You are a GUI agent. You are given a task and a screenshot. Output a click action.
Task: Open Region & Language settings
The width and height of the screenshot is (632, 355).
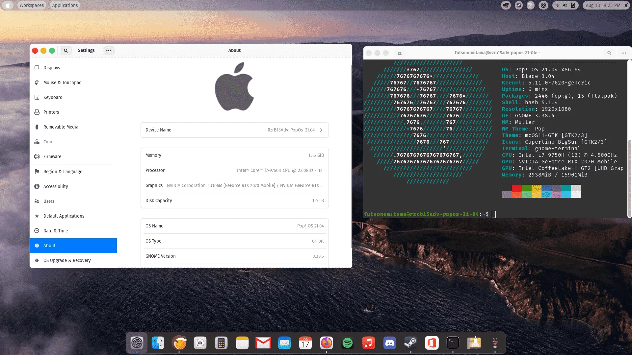pyautogui.click(x=73, y=172)
